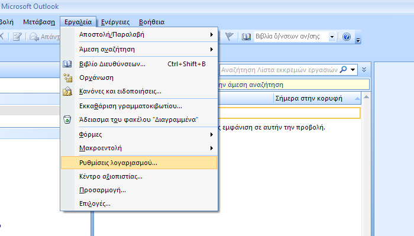Click the address book toolbar icon
Screen dimensions: 414x236
(x=246, y=37)
